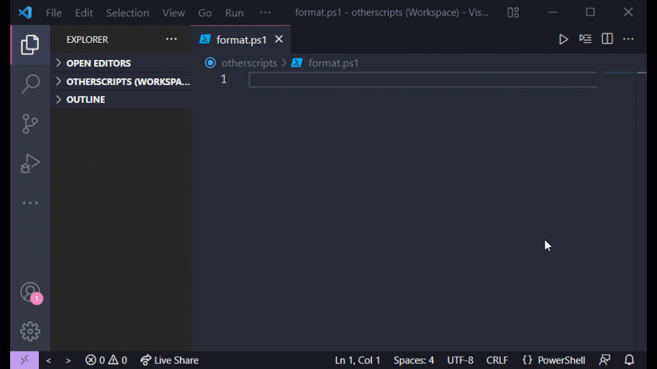
Task: Open the Run and Debug view
Action: point(30,163)
